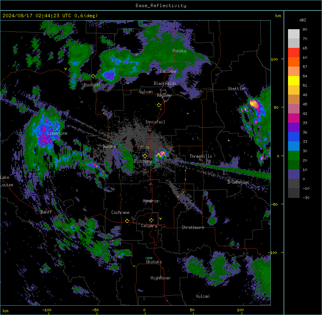Click the yellow v marker northwest of RockyMH

(x=65, y=69)
